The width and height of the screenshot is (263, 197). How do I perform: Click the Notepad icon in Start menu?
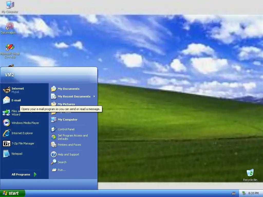click(6, 154)
